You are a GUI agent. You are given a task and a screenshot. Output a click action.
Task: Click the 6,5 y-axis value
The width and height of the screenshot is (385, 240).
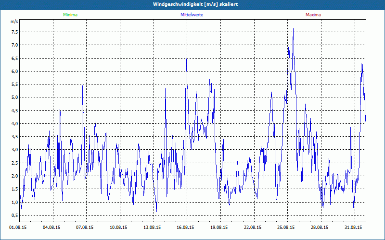pyautogui.click(x=15, y=58)
